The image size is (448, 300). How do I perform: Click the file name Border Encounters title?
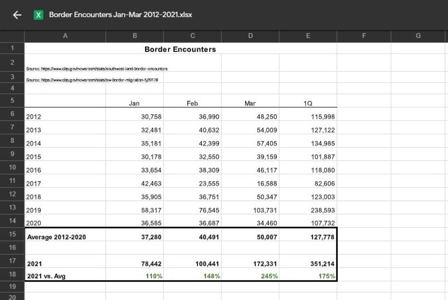coord(120,15)
